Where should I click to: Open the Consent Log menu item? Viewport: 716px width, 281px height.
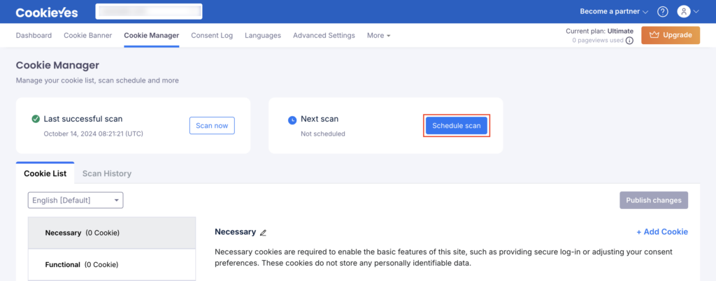(212, 36)
